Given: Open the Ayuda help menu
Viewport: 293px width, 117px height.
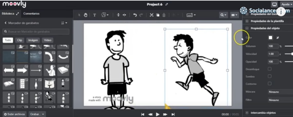Looking at the screenshot, I should pyautogui.click(x=287, y=5).
